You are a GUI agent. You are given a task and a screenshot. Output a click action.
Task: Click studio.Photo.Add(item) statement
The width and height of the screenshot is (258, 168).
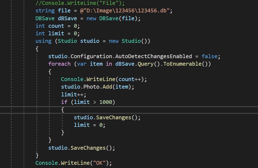pos(97,87)
